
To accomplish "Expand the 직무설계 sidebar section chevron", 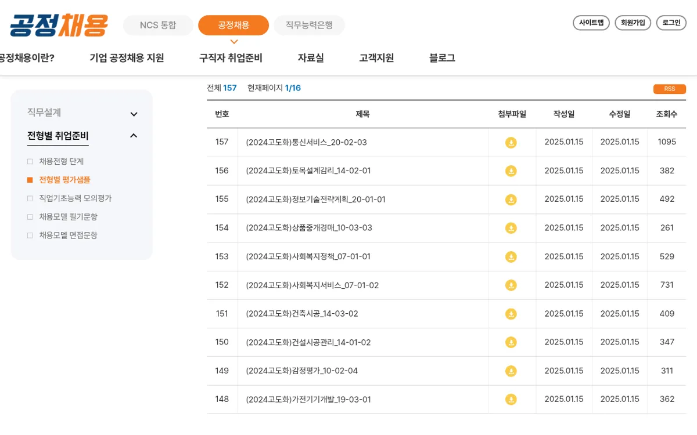I will tap(134, 114).
